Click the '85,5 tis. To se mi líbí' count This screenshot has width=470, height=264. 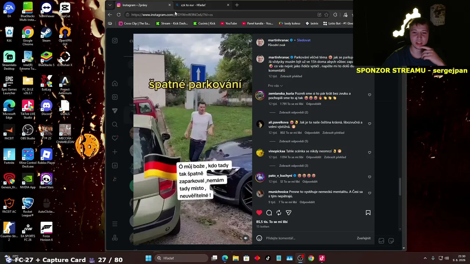(272, 222)
